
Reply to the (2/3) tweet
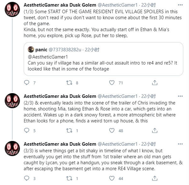tap(26, 130)
